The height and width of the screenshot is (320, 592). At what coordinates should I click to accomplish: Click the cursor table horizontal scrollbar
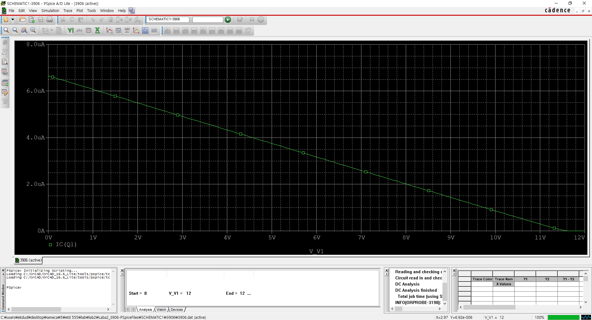(x=520, y=307)
